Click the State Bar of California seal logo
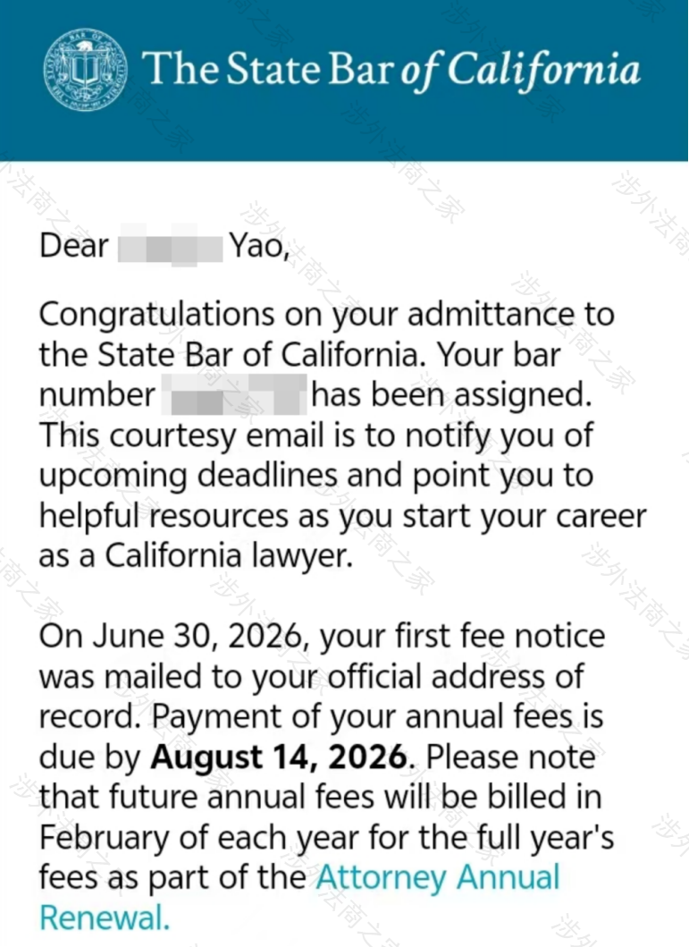The image size is (689, 947). click(x=85, y=69)
